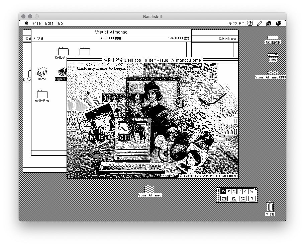
Task: Click the Apple copyright notice text
Action: (x=209, y=176)
